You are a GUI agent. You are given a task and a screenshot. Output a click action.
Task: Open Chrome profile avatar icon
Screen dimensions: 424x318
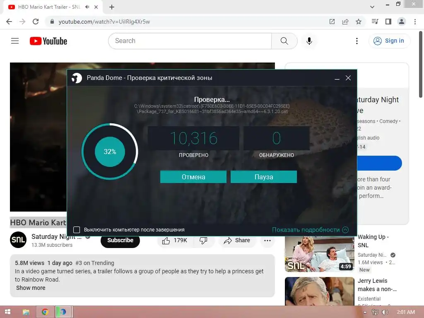click(x=402, y=22)
